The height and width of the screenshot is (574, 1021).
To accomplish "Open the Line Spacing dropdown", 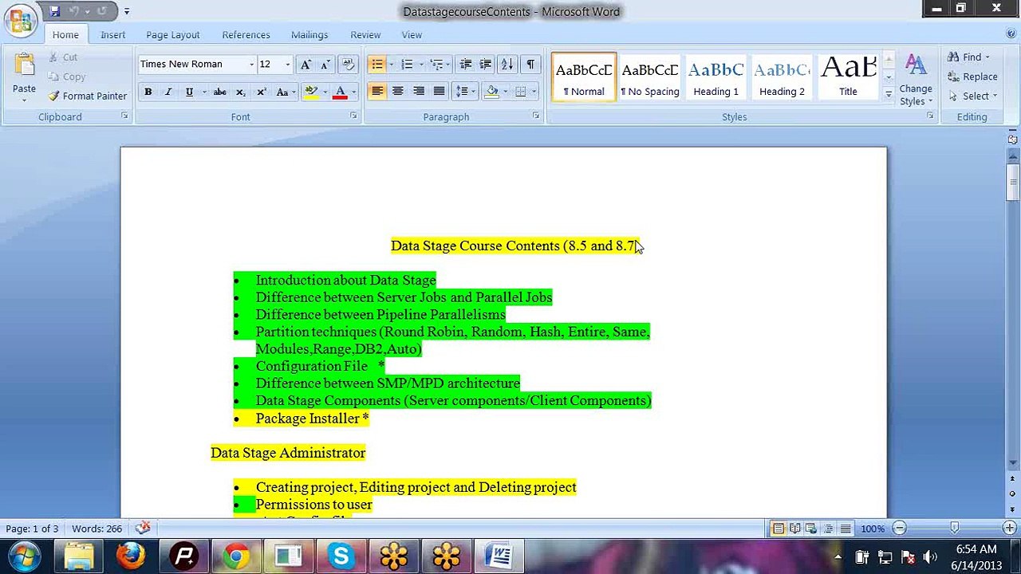I will coord(463,92).
